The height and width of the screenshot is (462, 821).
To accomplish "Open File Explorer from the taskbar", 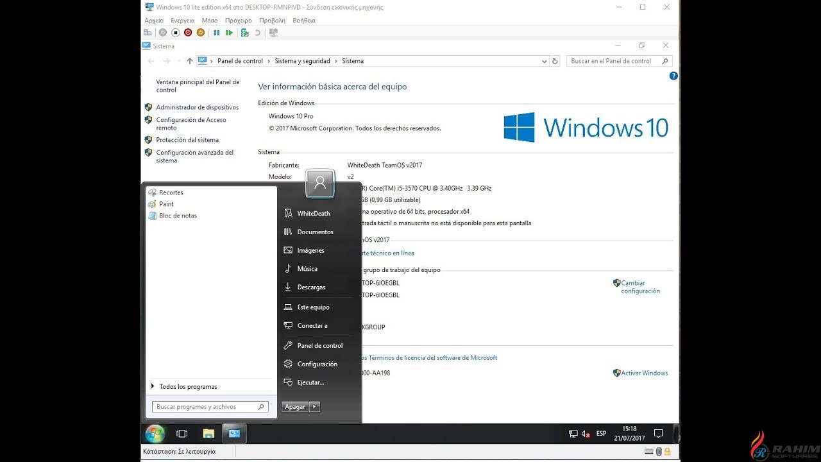I will point(208,434).
